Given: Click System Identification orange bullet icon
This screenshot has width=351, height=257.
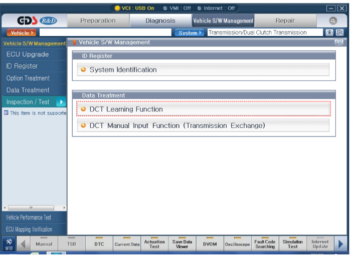Looking at the screenshot, I should (x=83, y=69).
